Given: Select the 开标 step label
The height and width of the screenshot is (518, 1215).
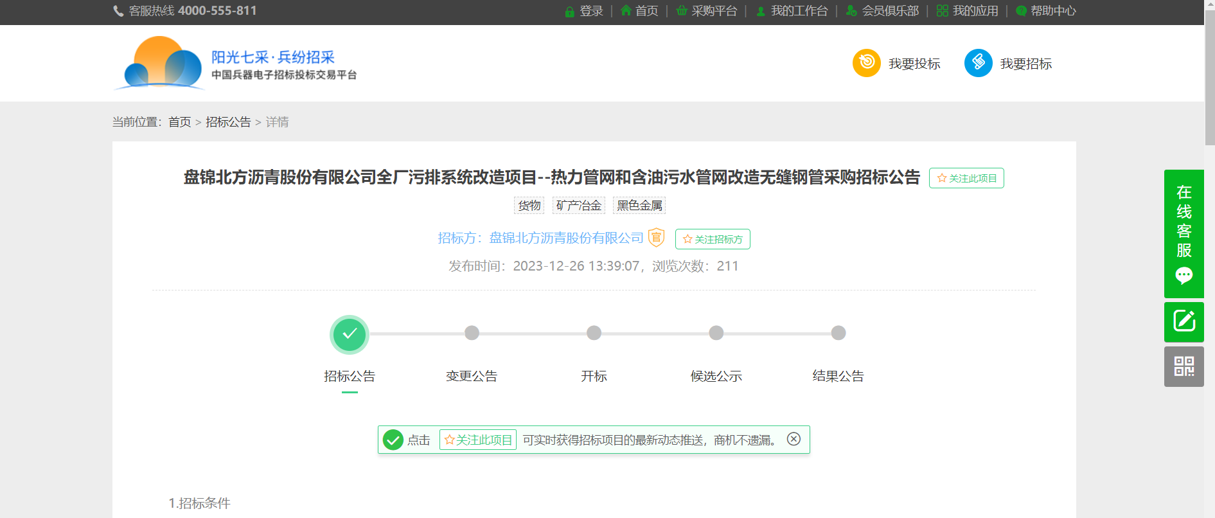Looking at the screenshot, I should click(x=594, y=376).
